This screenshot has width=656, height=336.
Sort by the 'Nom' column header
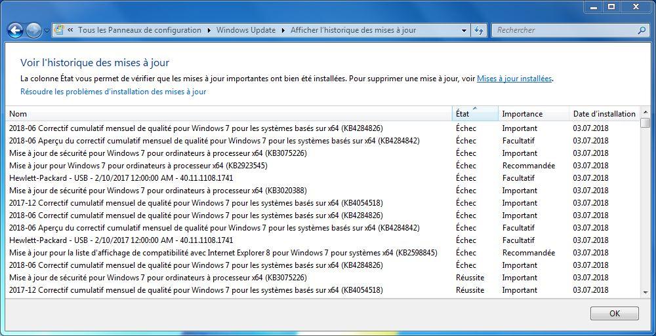[x=229, y=114]
